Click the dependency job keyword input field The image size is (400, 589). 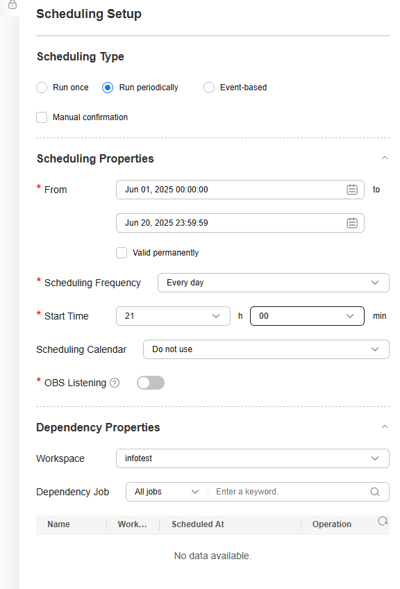288,492
